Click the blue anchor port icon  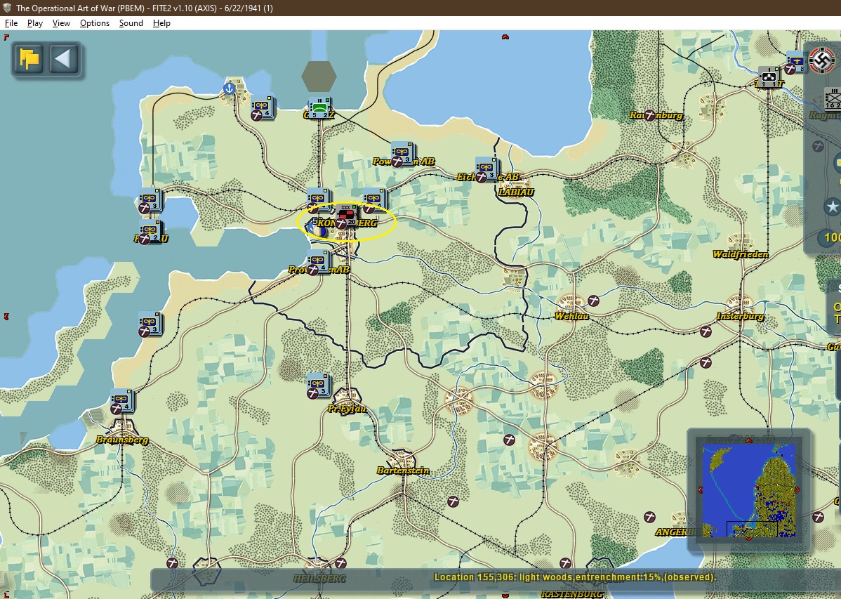[229, 88]
